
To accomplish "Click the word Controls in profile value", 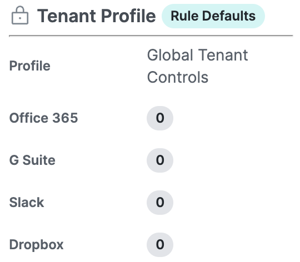I will (178, 77).
